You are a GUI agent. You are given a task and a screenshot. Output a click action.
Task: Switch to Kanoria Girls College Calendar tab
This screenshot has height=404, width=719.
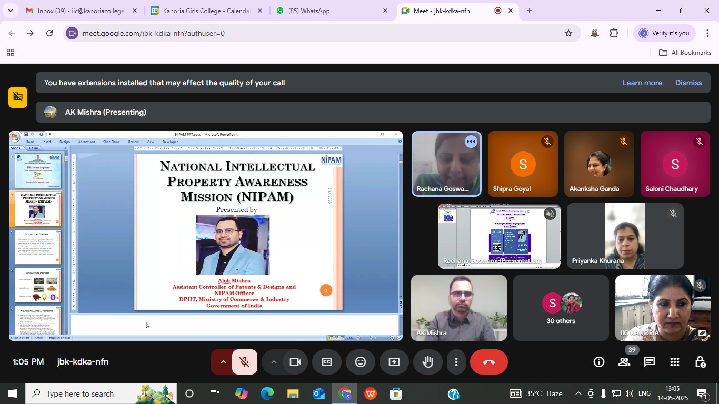click(206, 11)
